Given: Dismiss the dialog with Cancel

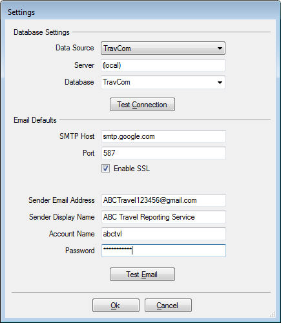Looking at the screenshot, I should (168, 306).
